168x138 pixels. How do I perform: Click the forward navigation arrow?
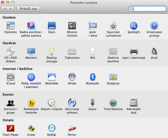point(11,9)
